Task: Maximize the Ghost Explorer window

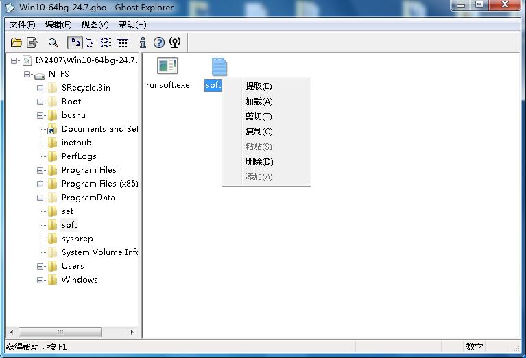Action: [x=479, y=5]
